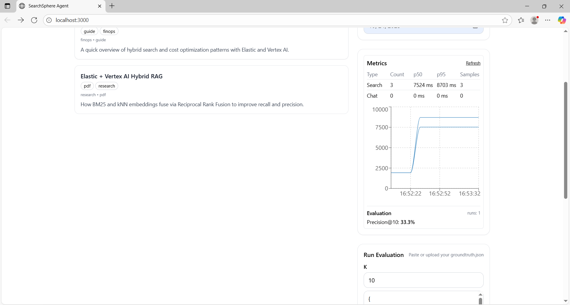The height and width of the screenshot is (305, 570).
Task: Click the page scrollbar up arrow
Action: [566, 31]
